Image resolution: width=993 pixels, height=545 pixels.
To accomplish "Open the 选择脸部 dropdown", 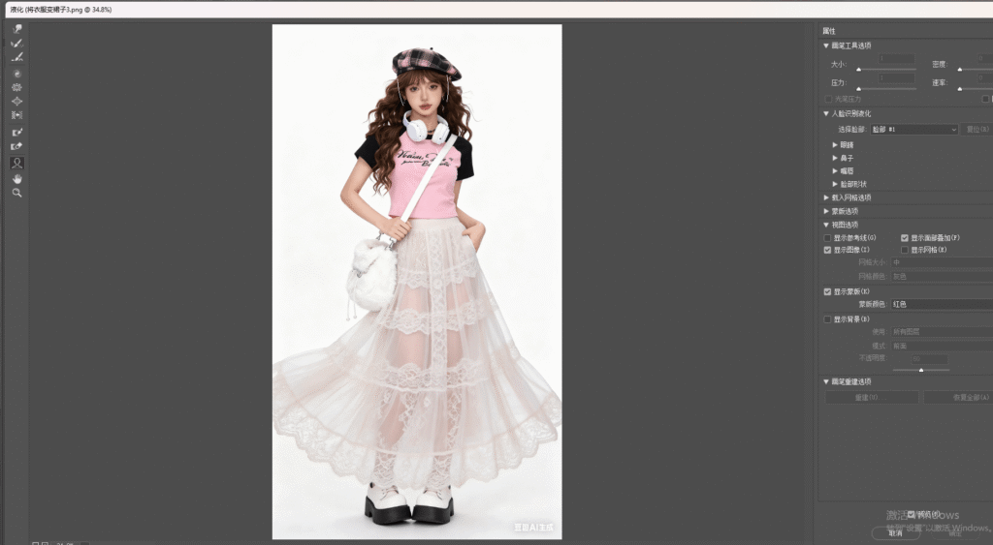I will click(913, 129).
